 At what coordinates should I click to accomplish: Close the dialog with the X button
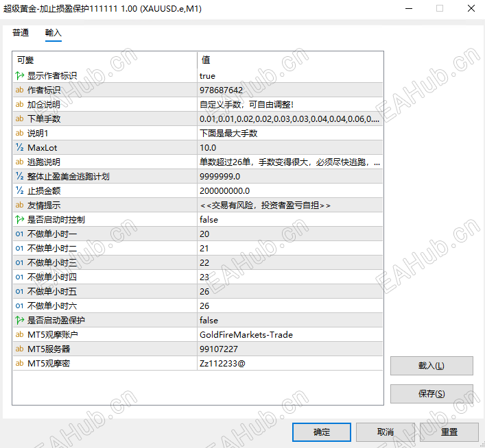471,8
